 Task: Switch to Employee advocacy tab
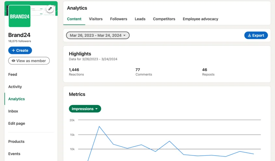pyautogui.click(x=200, y=19)
